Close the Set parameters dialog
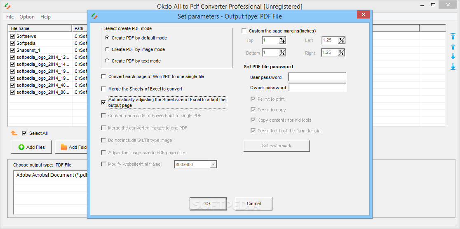Viewport: 460px width, 229px height. click(x=364, y=15)
